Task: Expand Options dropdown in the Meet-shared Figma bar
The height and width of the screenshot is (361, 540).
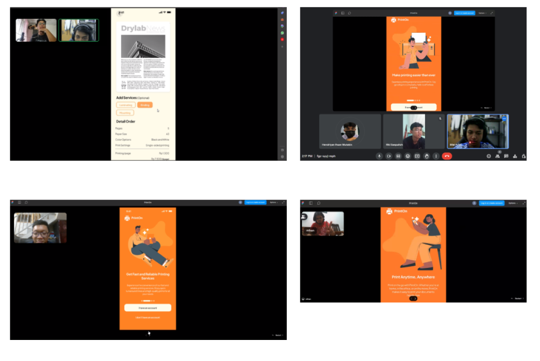Action: click(x=482, y=13)
